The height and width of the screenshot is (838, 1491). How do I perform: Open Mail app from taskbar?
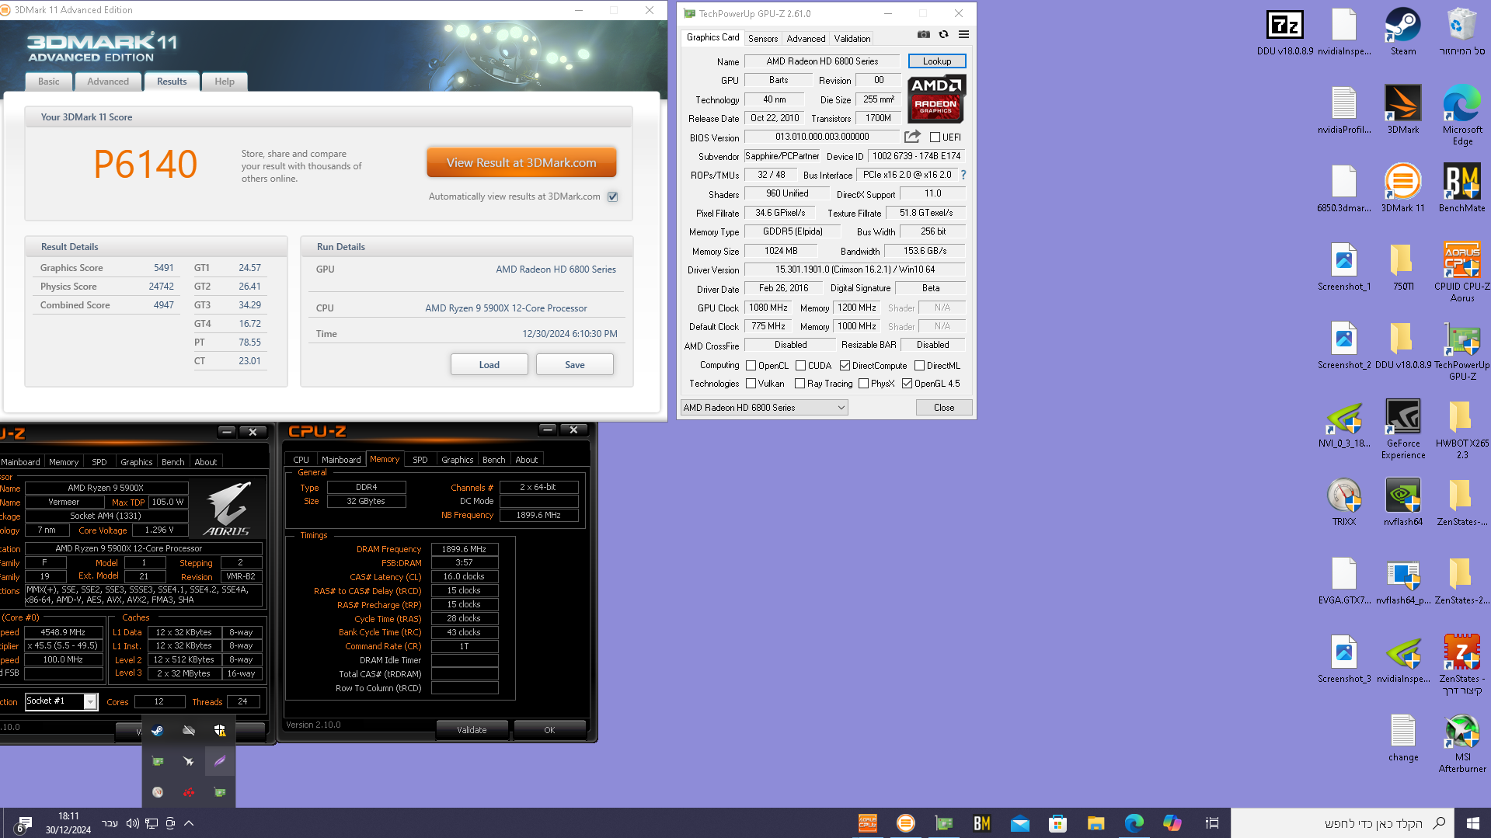[x=1019, y=823]
